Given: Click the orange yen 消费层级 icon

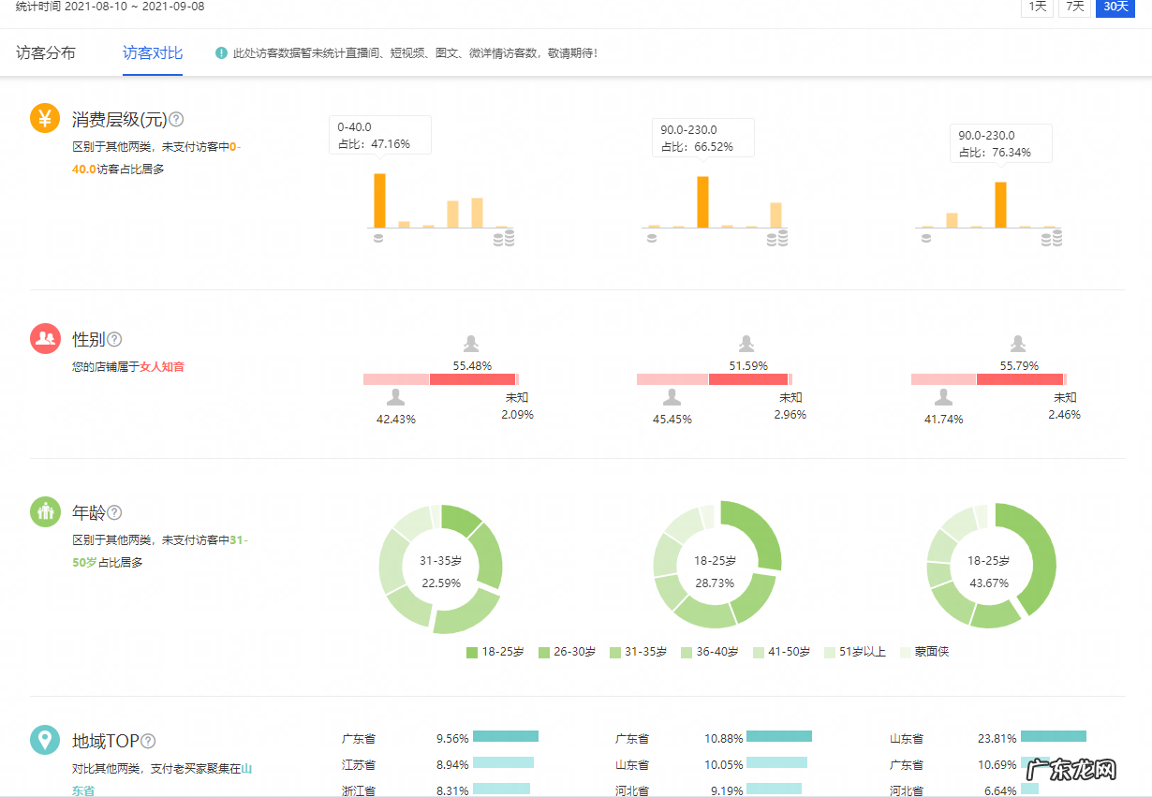Looking at the screenshot, I should 45,119.
